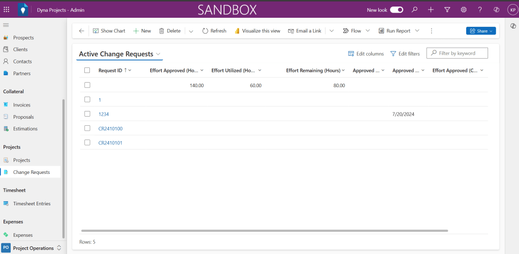The height and width of the screenshot is (254, 519).
Task: Collapse the sidebar with hamburger icon
Action: [x=6, y=25]
